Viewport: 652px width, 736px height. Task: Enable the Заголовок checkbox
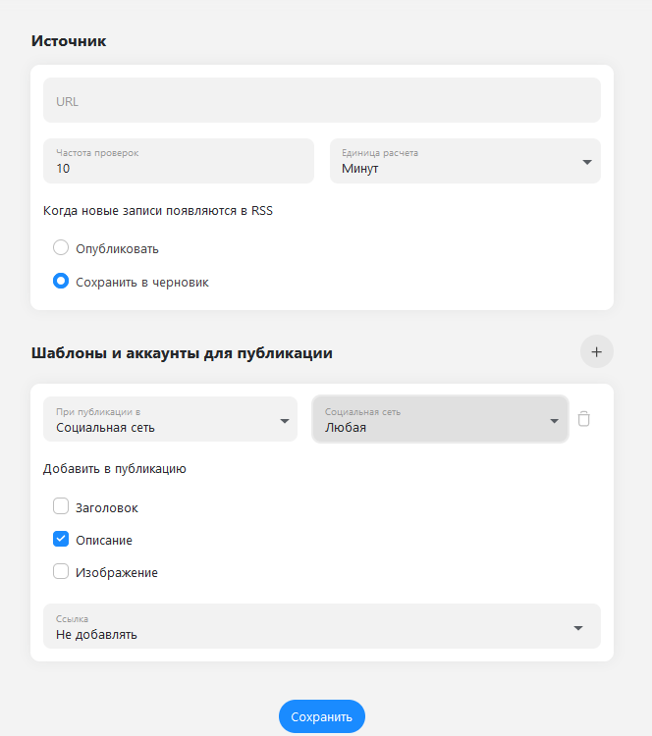point(61,506)
